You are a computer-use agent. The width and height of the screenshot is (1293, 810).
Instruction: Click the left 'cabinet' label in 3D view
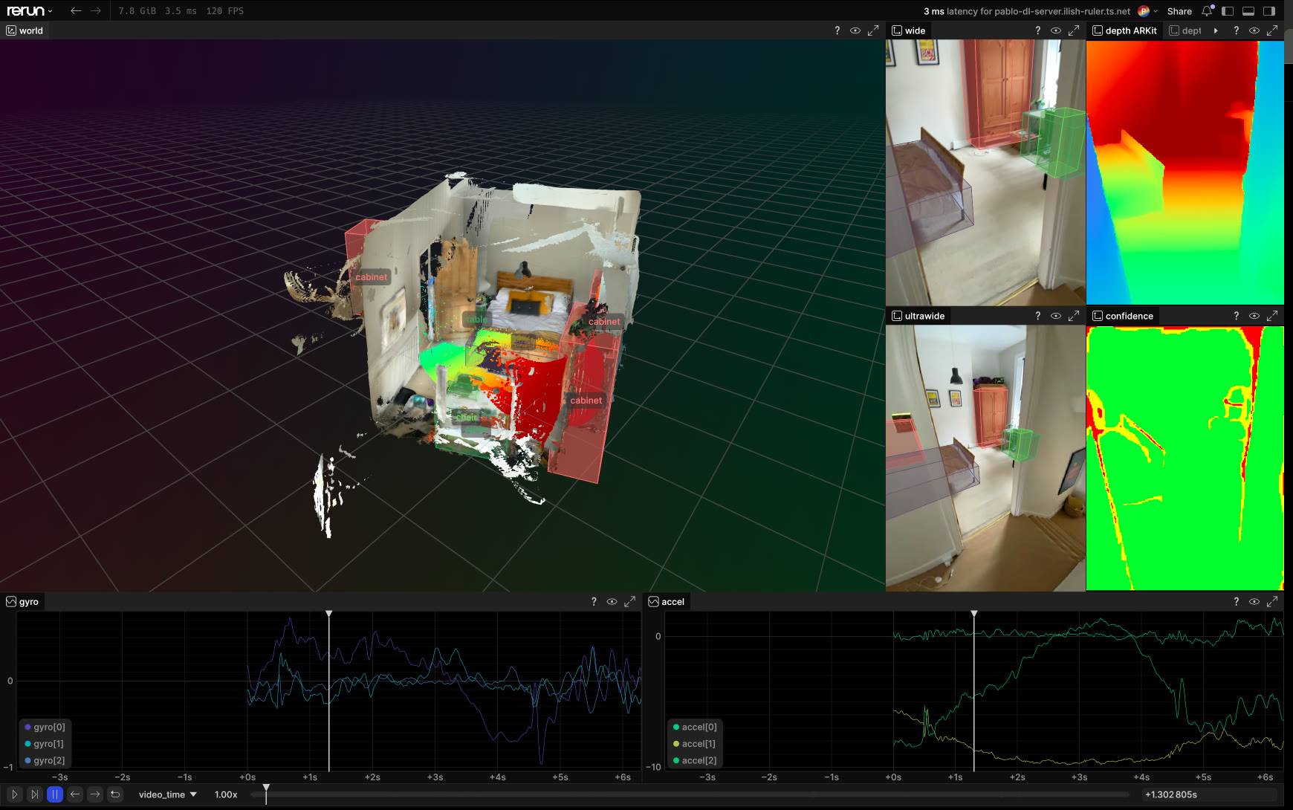(372, 277)
